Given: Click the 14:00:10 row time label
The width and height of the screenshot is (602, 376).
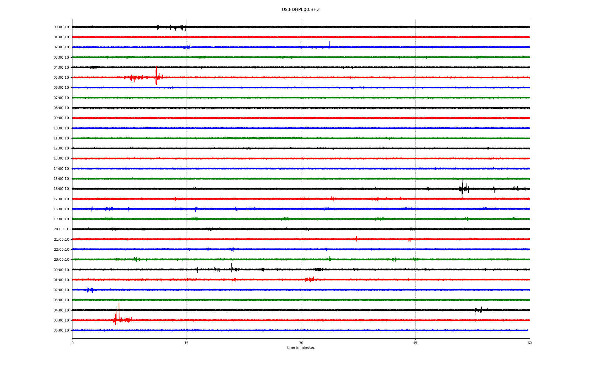Looking at the screenshot, I should click(61, 169).
